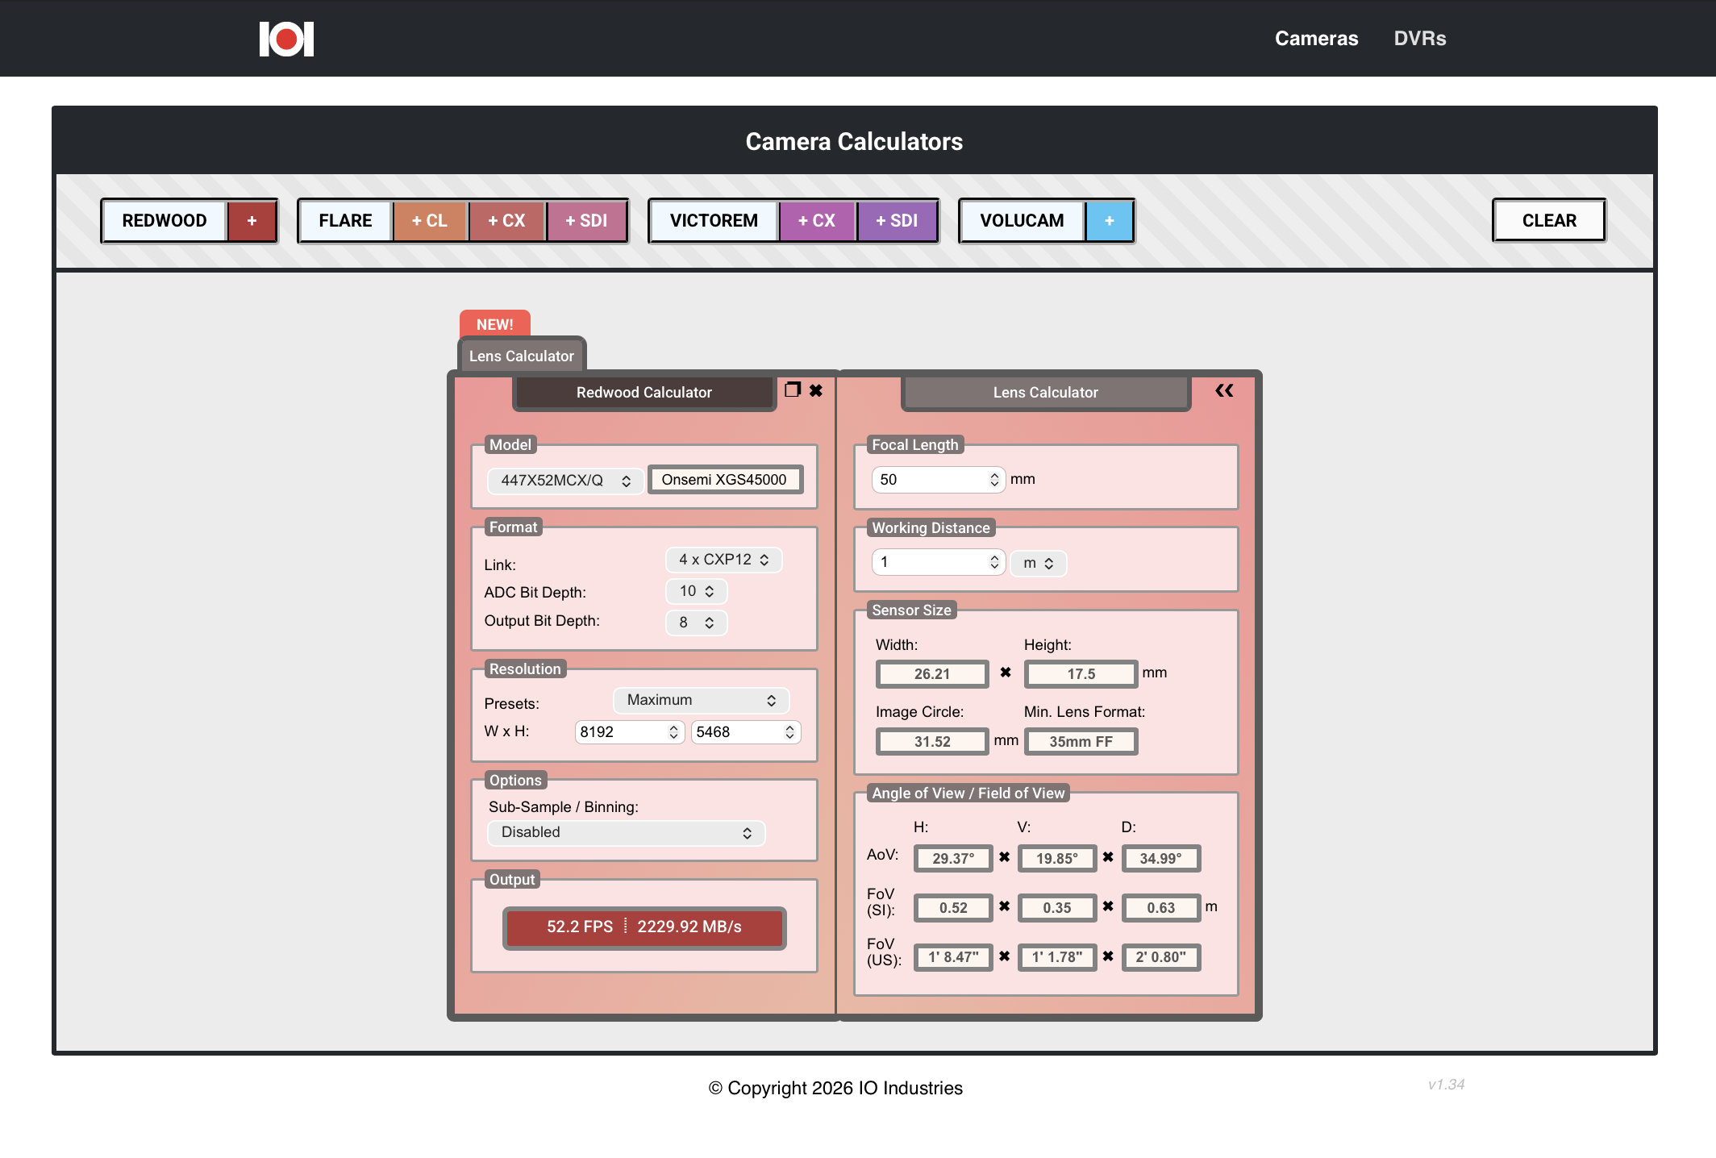Click the vertical FoV (SI) value 0.35
Image resolution: width=1716 pixels, height=1158 pixels.
tap(1057, 908)
